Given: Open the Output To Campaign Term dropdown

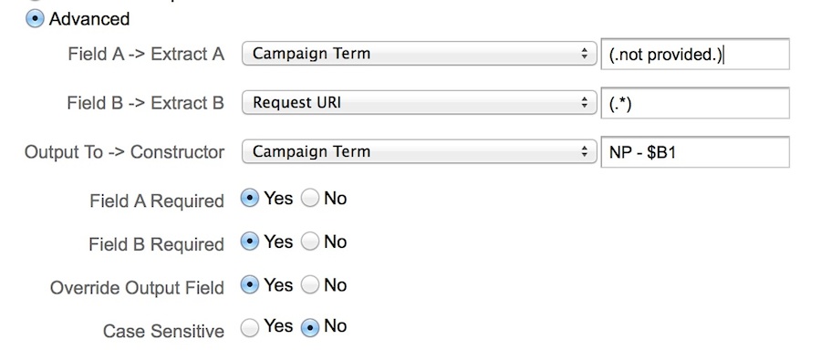Looking at the screenshot, I should (419, 151).
